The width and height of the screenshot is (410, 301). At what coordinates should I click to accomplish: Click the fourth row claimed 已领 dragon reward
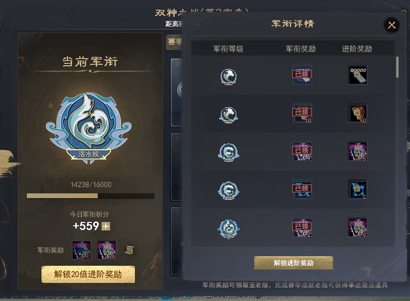pyautogui.click(x=302, y=189)
